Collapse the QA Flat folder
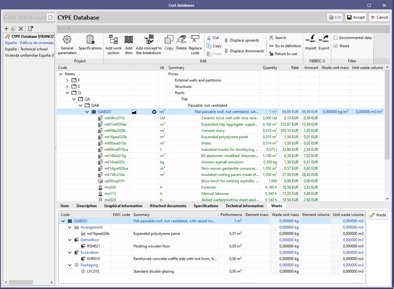Image resolution: width=394 pixels, height=289 pixels. pyautogui.click(x=74, y=99)
